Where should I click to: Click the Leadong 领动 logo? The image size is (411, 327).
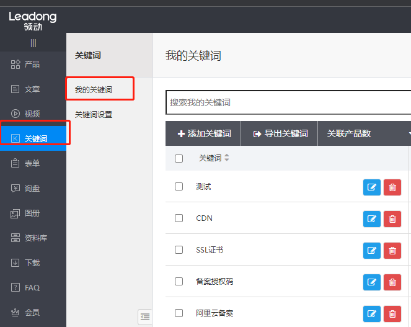32,20
